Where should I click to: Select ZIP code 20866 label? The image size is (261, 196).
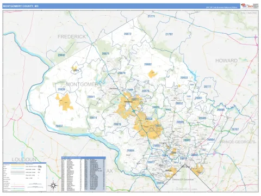click(221, 110)
